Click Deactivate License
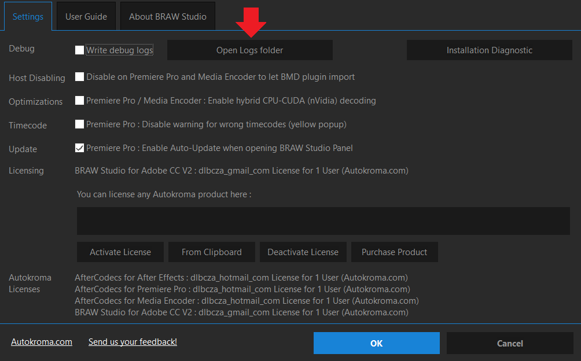This screenshot has width=581, height=361. point(303,252)
